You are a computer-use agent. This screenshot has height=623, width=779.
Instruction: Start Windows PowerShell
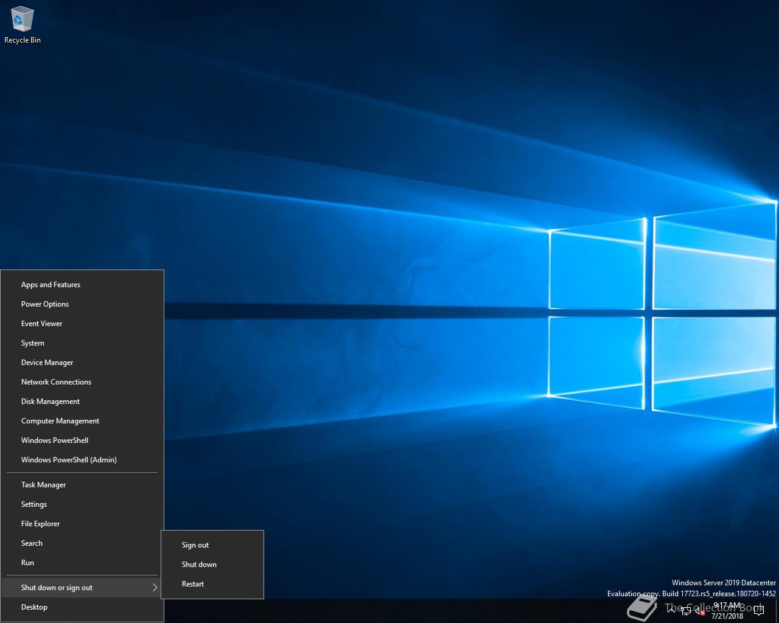point(82,440)
